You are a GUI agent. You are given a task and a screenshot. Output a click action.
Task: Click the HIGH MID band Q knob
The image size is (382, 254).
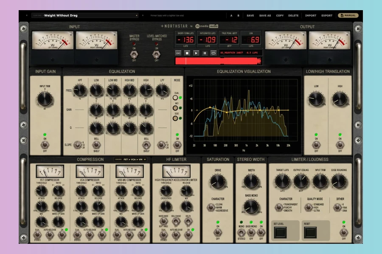tap(129, 128)
